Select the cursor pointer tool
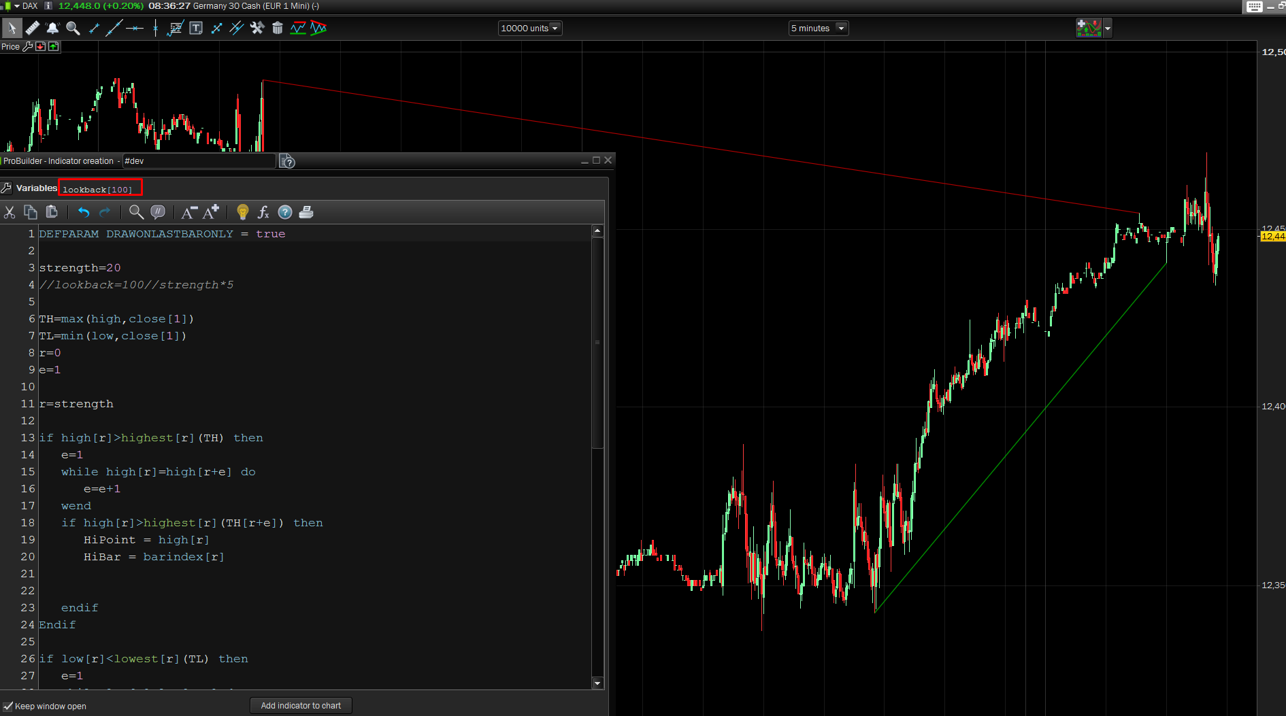 pos(12,28)
